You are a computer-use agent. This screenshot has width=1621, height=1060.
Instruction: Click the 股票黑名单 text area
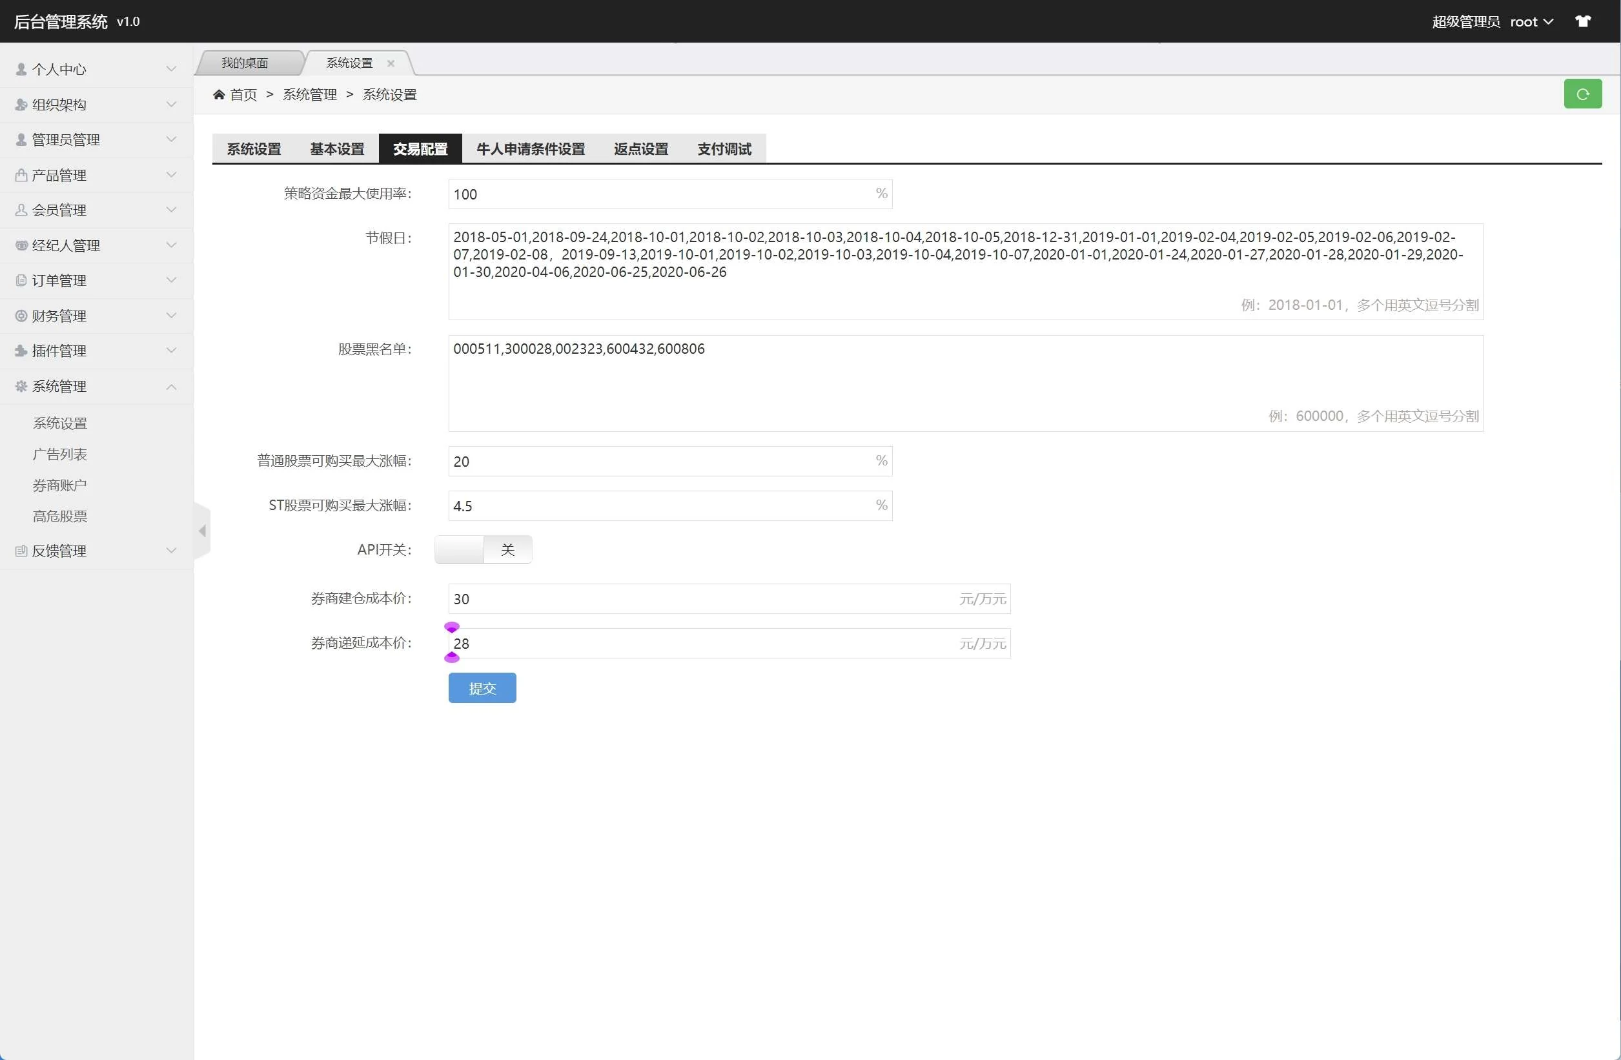(x=965, y=383)
